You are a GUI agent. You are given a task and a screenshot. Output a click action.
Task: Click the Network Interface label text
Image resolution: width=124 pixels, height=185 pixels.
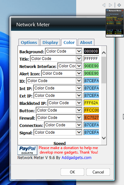point(38,66)
